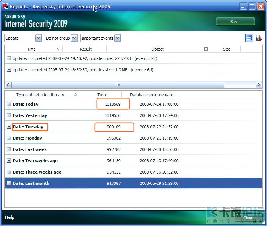Open the Help link
The image size is (267, 226).
[9, 217]
